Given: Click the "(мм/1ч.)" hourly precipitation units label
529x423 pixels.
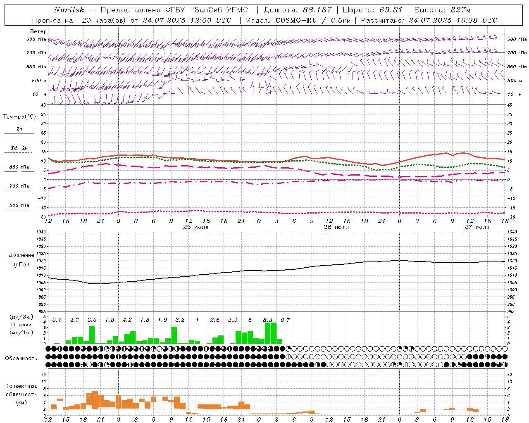Looking at the screenshot, I should click(21, 333).
